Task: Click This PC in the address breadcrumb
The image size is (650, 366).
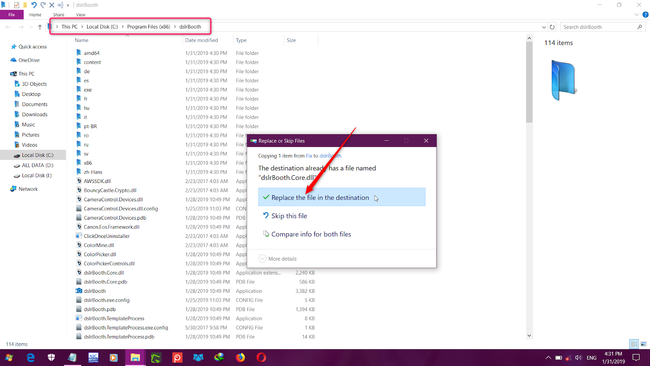Action: 69,27
